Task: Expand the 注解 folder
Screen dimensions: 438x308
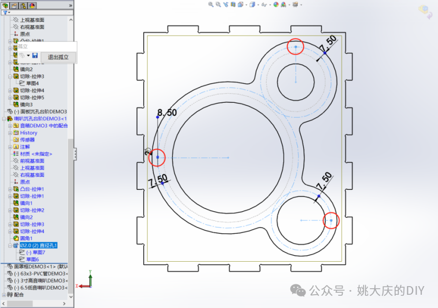Action: [x=10, y=147]
